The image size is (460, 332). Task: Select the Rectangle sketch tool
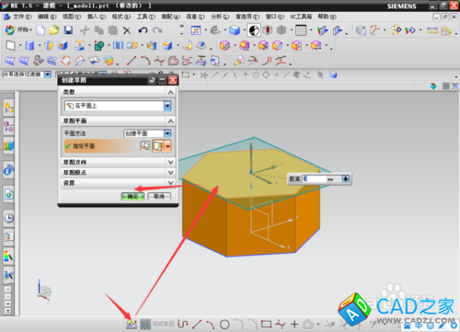point(266,324)
